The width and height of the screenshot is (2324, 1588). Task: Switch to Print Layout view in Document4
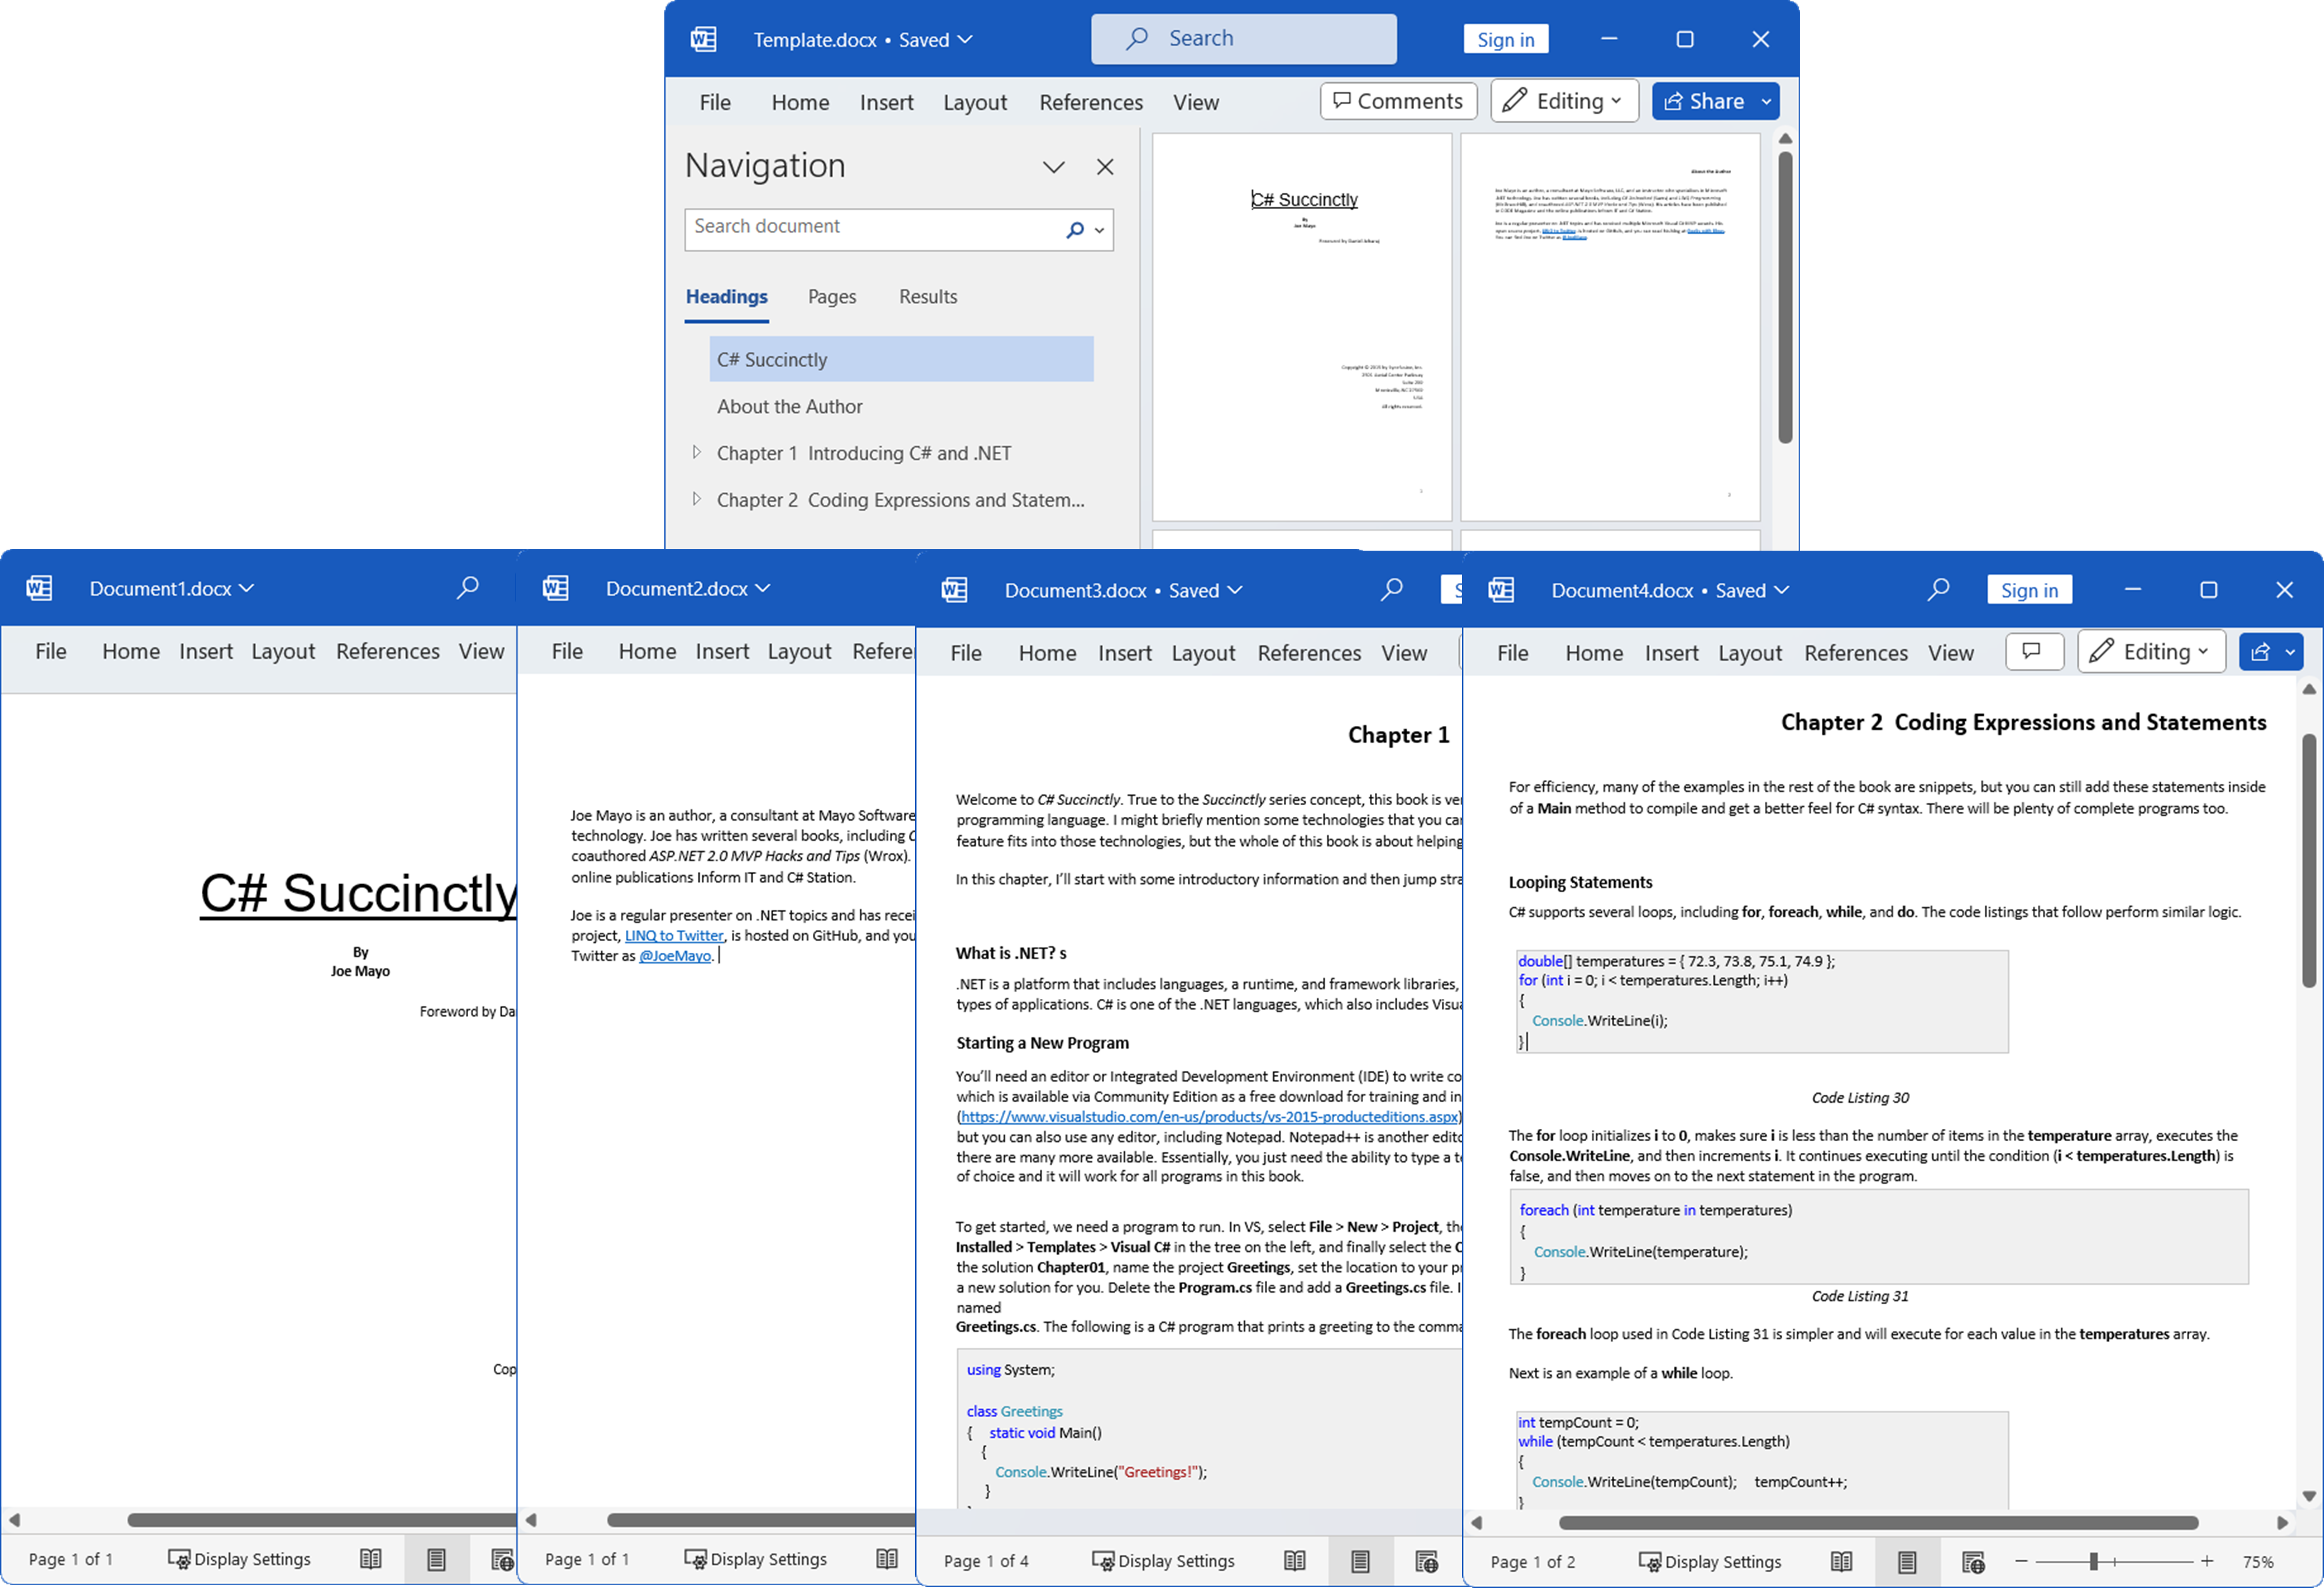tap(1907, 1561)
